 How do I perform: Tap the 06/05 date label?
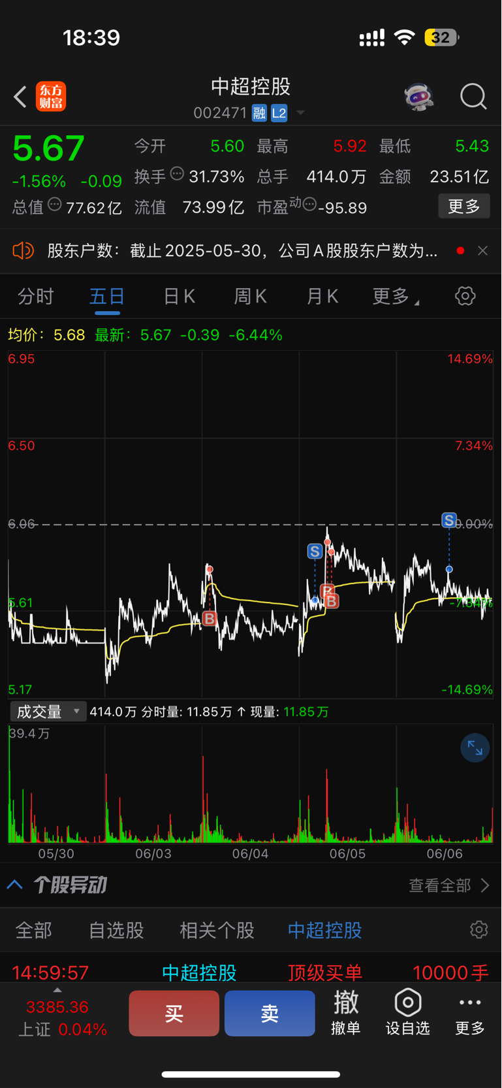347,853
